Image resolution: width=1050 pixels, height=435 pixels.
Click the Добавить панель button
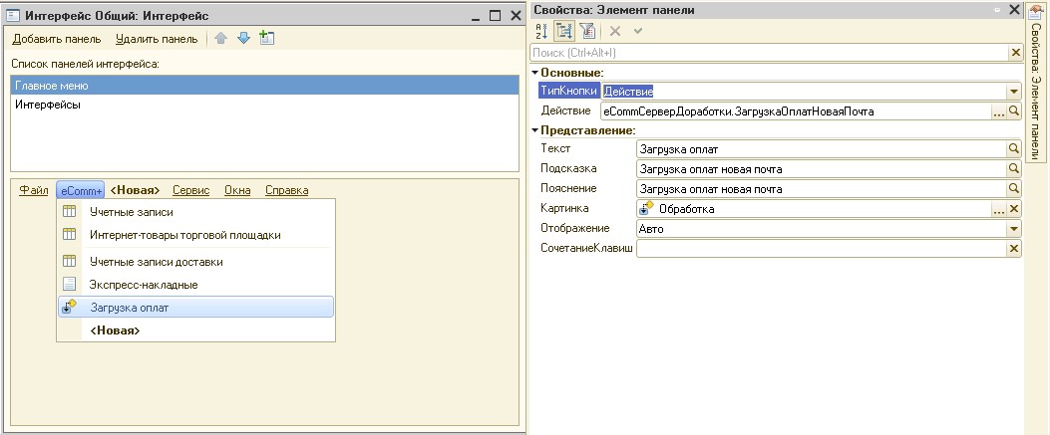click(x=57, y=39)
